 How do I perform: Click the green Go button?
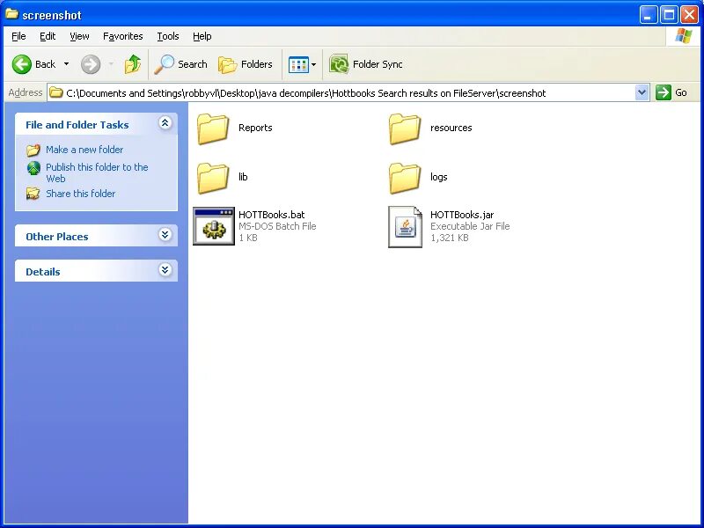pyautogui.click(x=671, y=92)
